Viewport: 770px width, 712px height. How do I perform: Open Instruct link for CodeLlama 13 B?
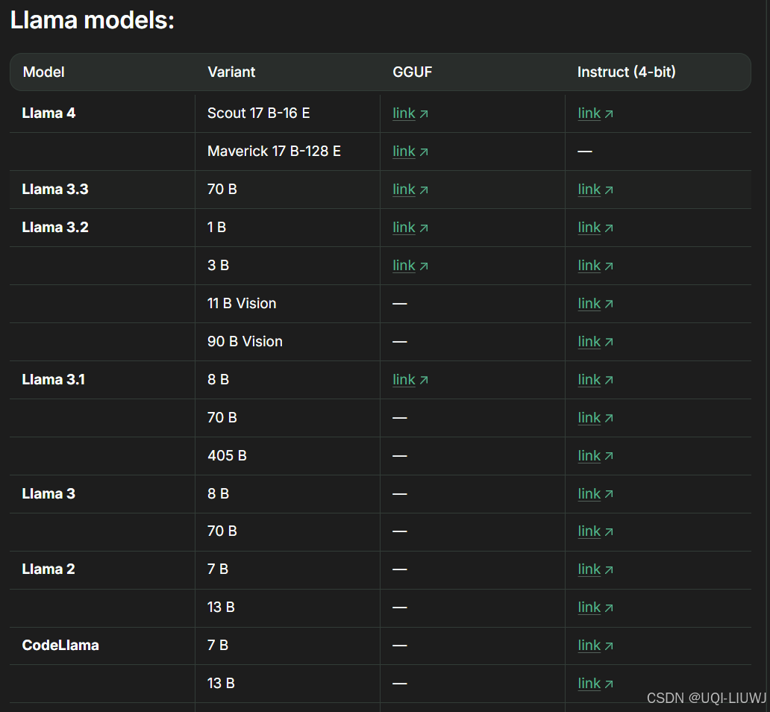pyautogui.click(x=595, y=684)
